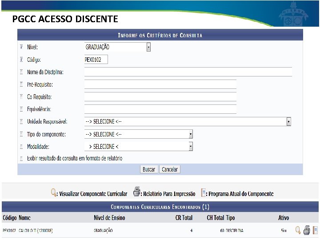Viewport: 320px width, 240px height.
Task: Tick the Equivalência checkbox
Action: 21,109
